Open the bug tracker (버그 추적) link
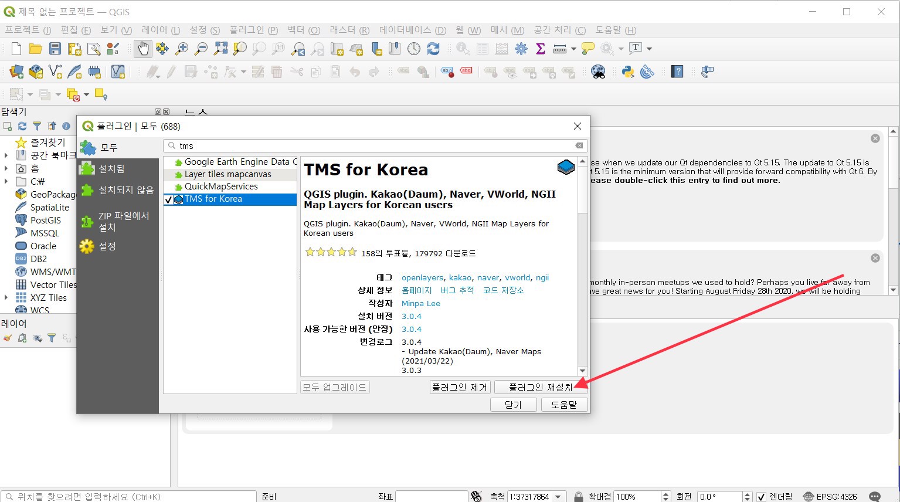 pyautogui.click(x=457, y=290)
